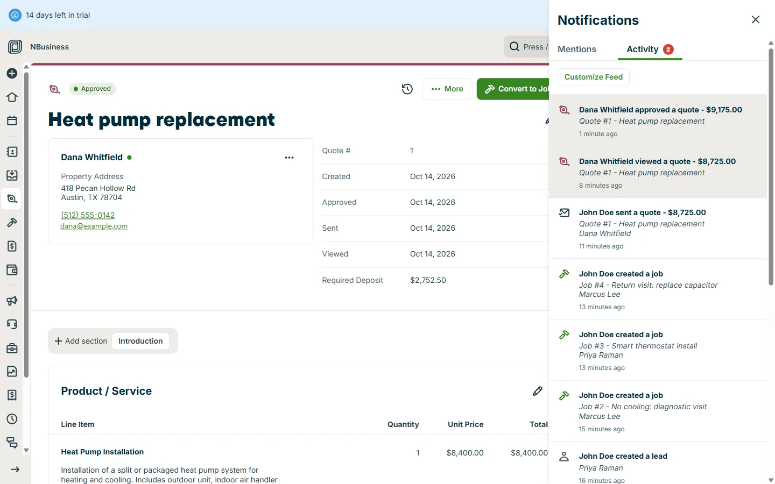The width and height of the screenshot is (775, 484).
Task: Open Dana Whitfield client card options menu
Action: [x=289, y=158]
